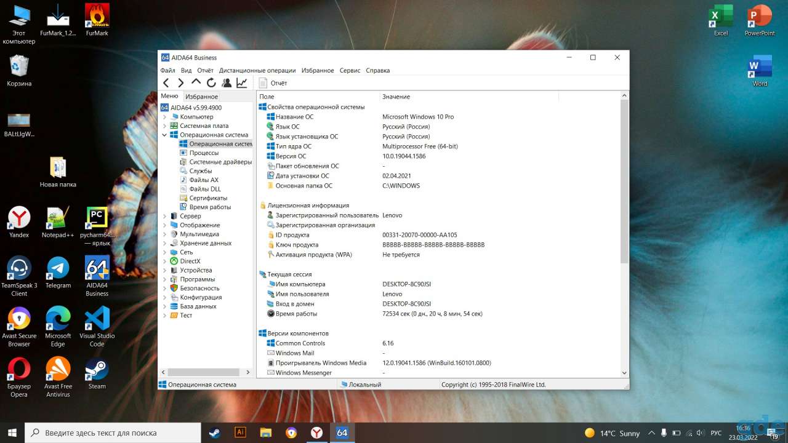
Task: Open the Вид menu
Action: (x=186, y=70)
